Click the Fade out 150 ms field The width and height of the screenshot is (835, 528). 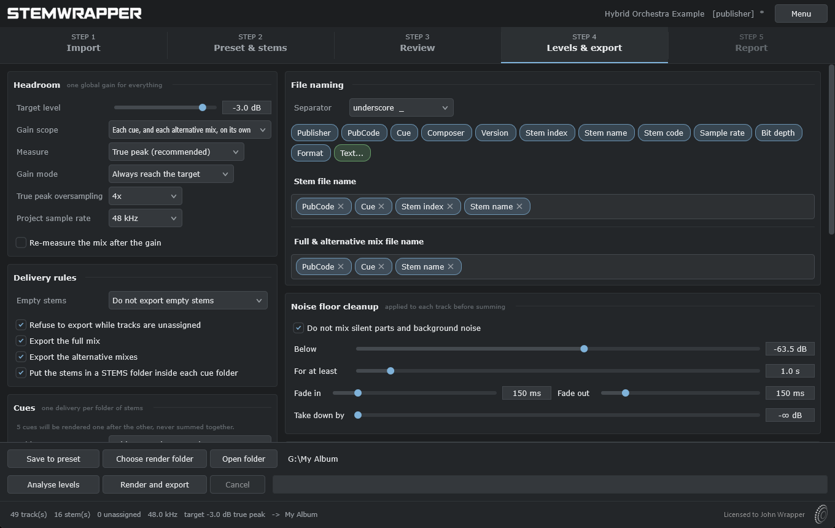click(x=790, y=393)
